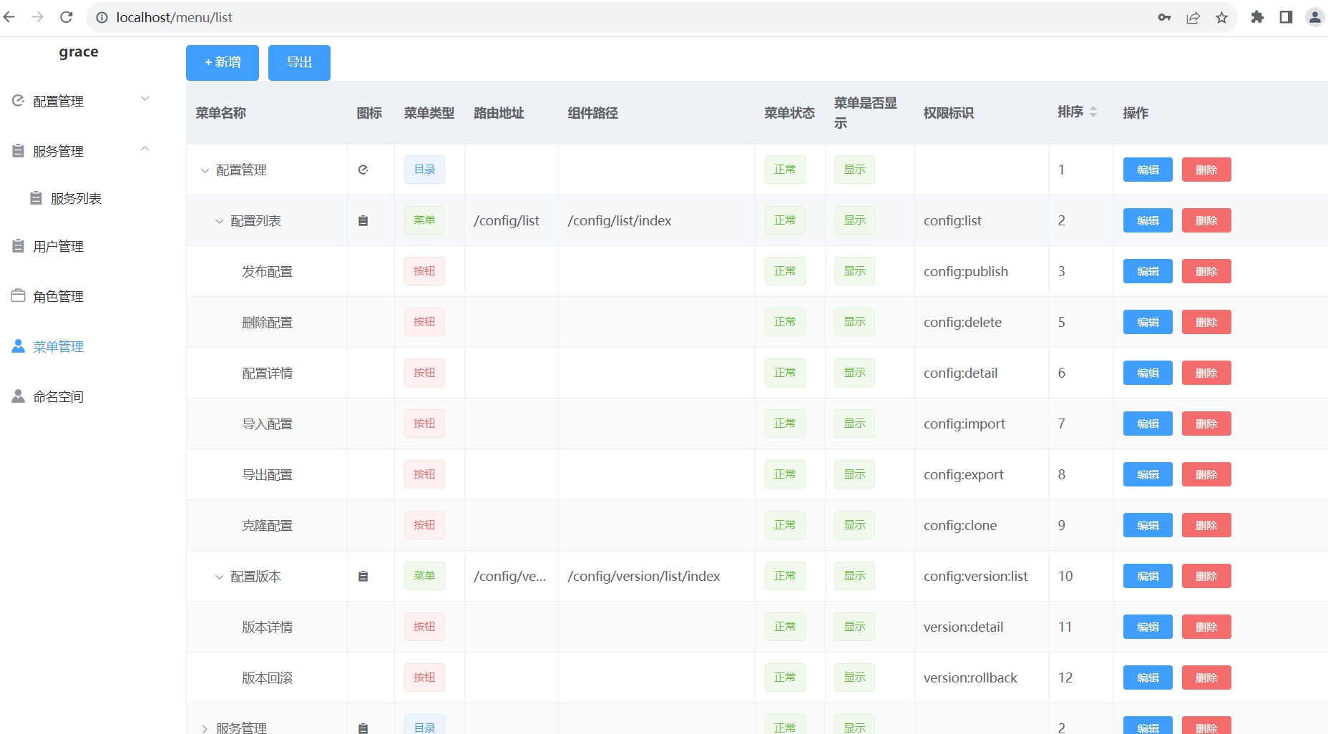
Task: Sort the table by the 排序 column arrows
Action: [x=1093, y=112]
